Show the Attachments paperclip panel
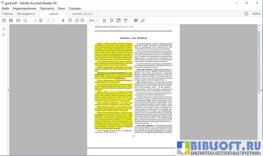The height and width of the screenshot is (156, 263). pyautogui.click(x=4, y=35)
